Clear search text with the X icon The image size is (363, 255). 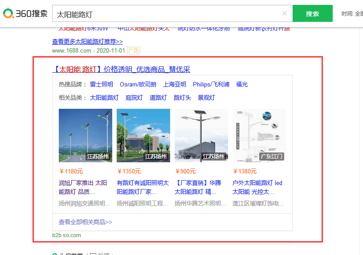(x=285, y=13)
